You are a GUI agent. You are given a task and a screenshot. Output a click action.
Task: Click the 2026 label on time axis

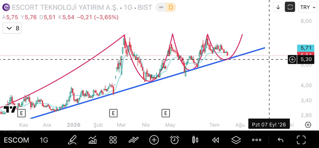(74, 125)
